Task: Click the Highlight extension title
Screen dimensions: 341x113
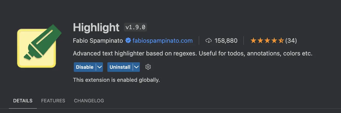Action: (x=96, y=27)
